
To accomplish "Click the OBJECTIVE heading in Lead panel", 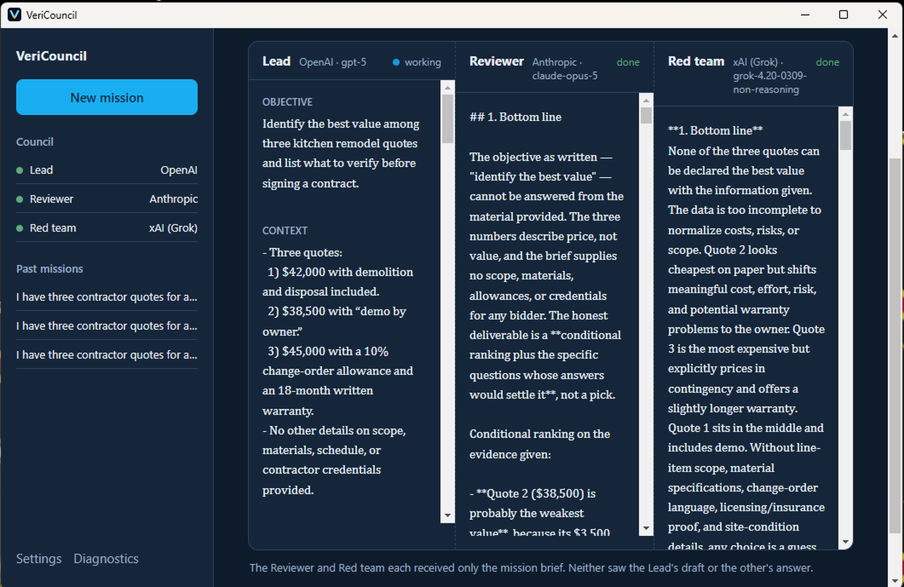I will [x=287, y=102].
